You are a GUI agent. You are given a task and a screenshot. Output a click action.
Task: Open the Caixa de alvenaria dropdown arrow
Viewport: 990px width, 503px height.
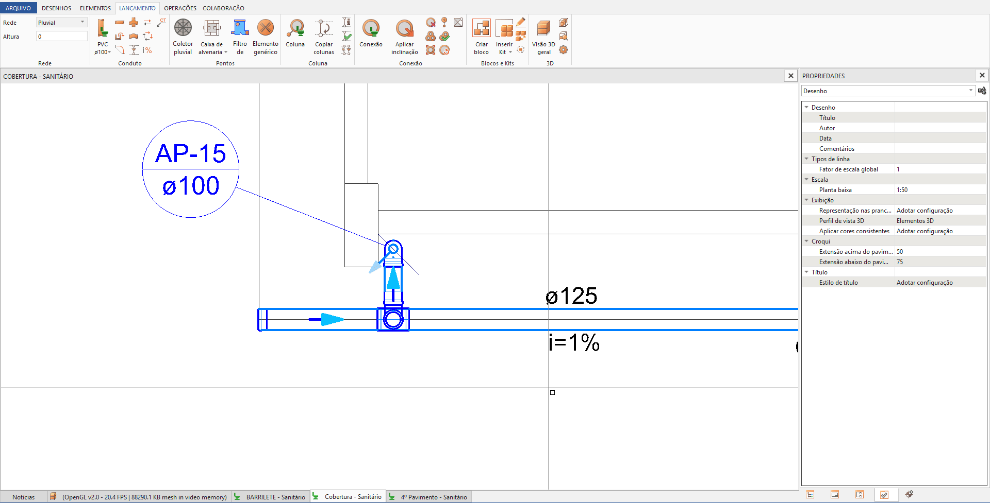pyautogui.click(x=226, y=52)
